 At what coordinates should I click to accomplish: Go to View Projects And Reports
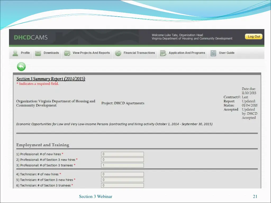(x=91, y=53)
